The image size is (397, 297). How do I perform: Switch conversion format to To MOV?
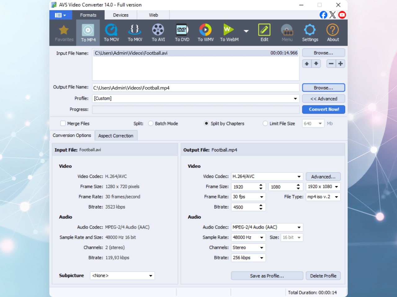tap(111, 32)
